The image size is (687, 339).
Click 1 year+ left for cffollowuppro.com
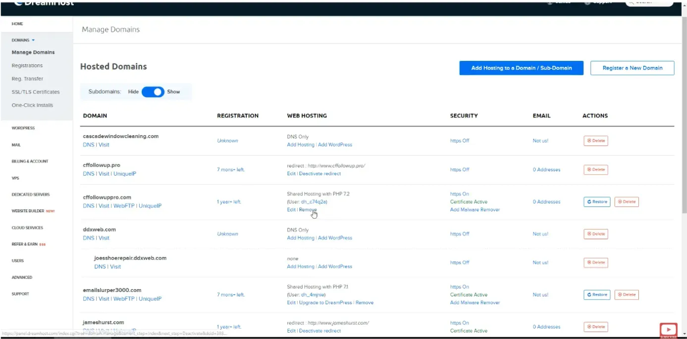[x=229, y=202]
